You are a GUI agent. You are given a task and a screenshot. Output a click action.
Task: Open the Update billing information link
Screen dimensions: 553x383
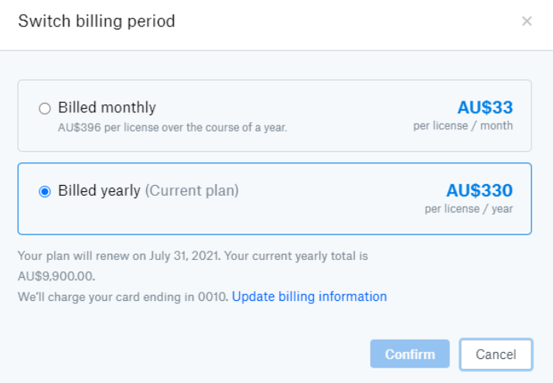tap(309, 296)
